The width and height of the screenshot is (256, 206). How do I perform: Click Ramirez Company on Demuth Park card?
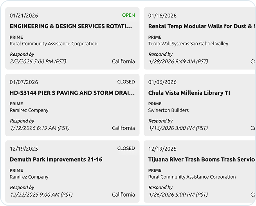pyautogui.click(x=29, y=177)
